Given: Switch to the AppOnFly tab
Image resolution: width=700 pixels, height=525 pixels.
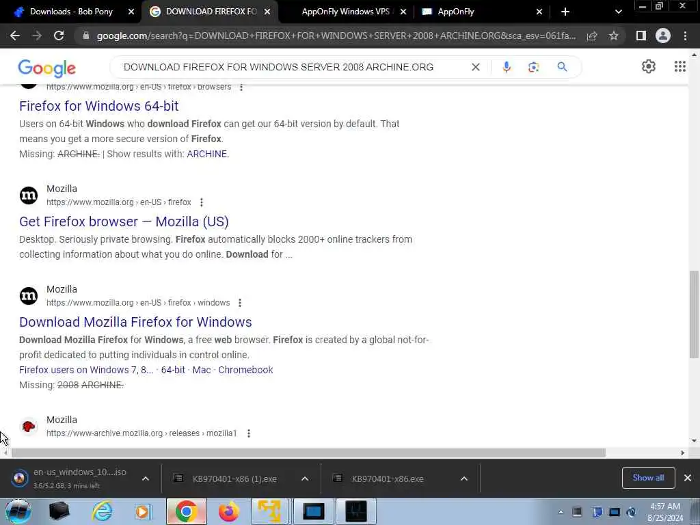Looking at the screenshot, I should (x=456, y=12).
